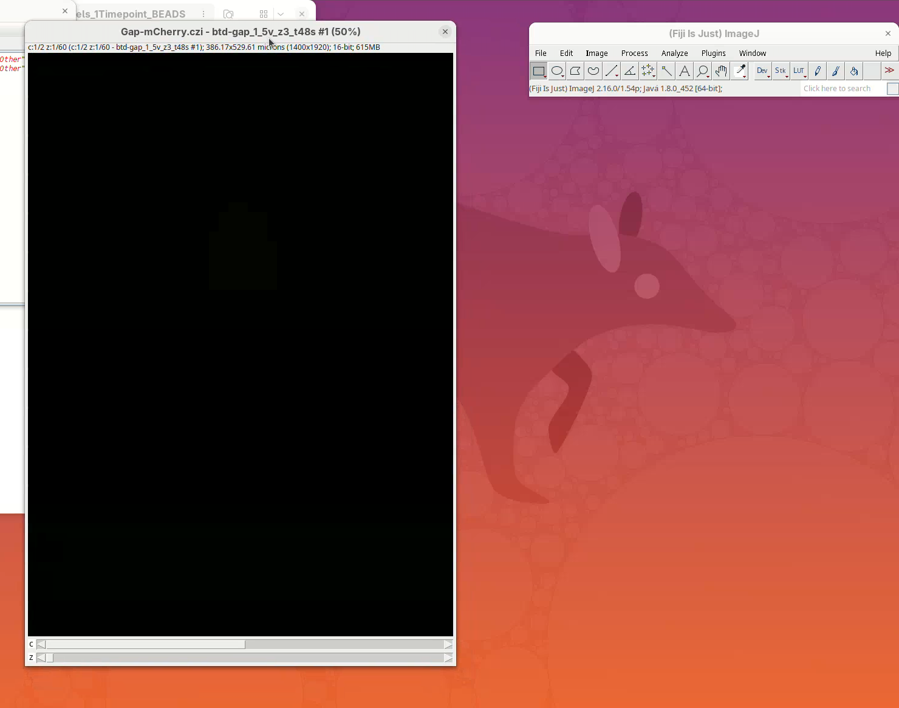The image size is (899, 708).
Task: Select the Rectangle selection tool
Action: [539, 71]
